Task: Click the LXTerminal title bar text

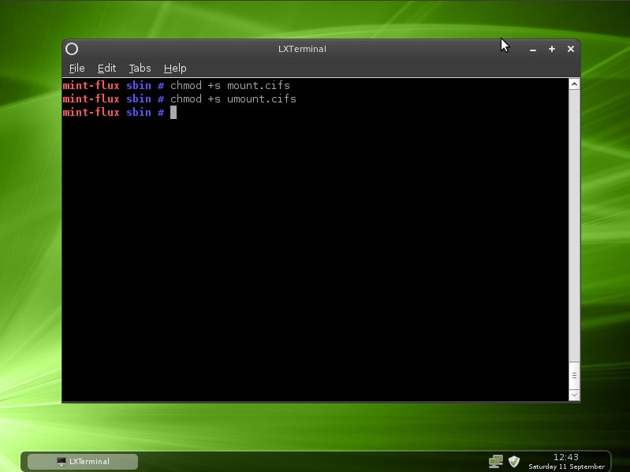Action: tap(302, 49)
